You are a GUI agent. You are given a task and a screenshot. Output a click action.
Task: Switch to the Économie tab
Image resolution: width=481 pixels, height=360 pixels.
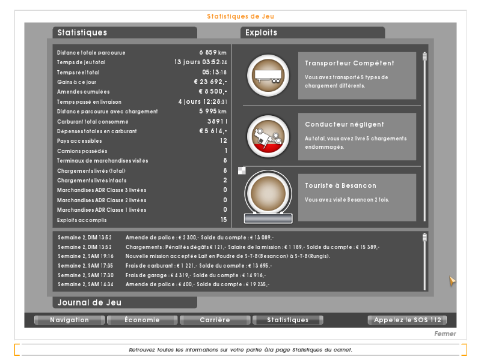pos(142,320)
